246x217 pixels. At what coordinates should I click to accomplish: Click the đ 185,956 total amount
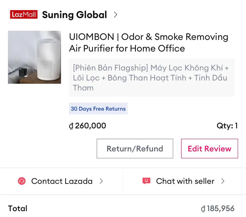click(218, 209)
